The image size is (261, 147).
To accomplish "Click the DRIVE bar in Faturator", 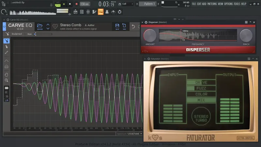I will [x=201, y=82].
